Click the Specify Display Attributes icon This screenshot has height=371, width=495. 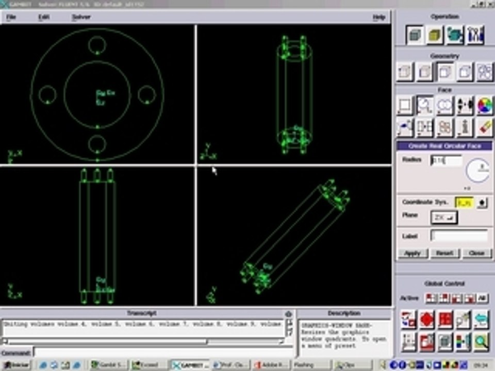tap(427, 342)
